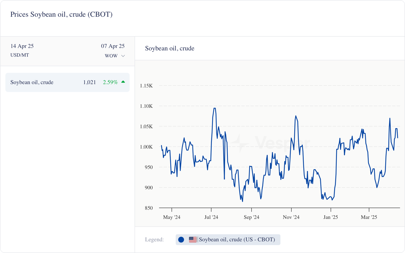Click the 07 Apr 25 comparison date
This screenshot has height=253, width=405.
coord(113,46)
